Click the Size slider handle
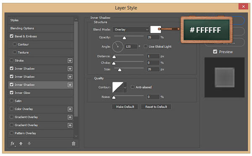 click(x=120, y=70)
